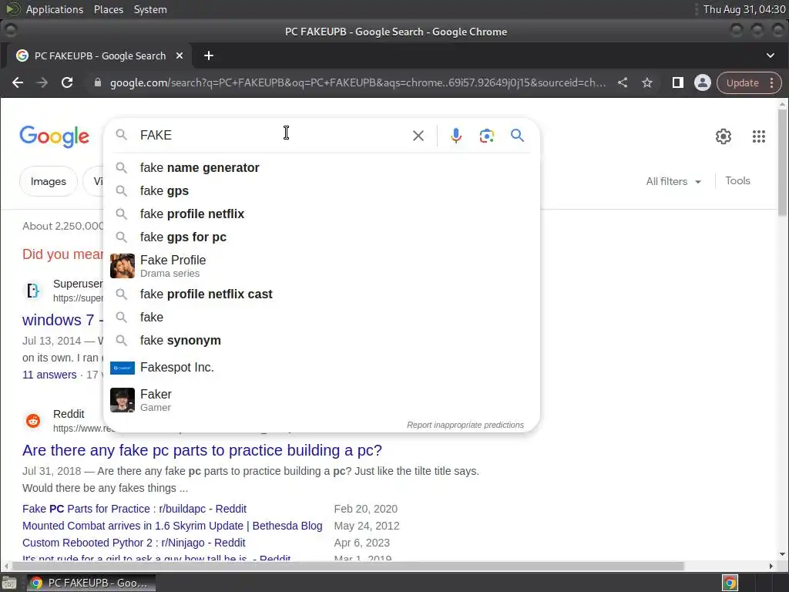Choose the 'fake profile netflix' suggestion
The width and height of the screenshot is (789, 592).
click(x=321, y=214)
